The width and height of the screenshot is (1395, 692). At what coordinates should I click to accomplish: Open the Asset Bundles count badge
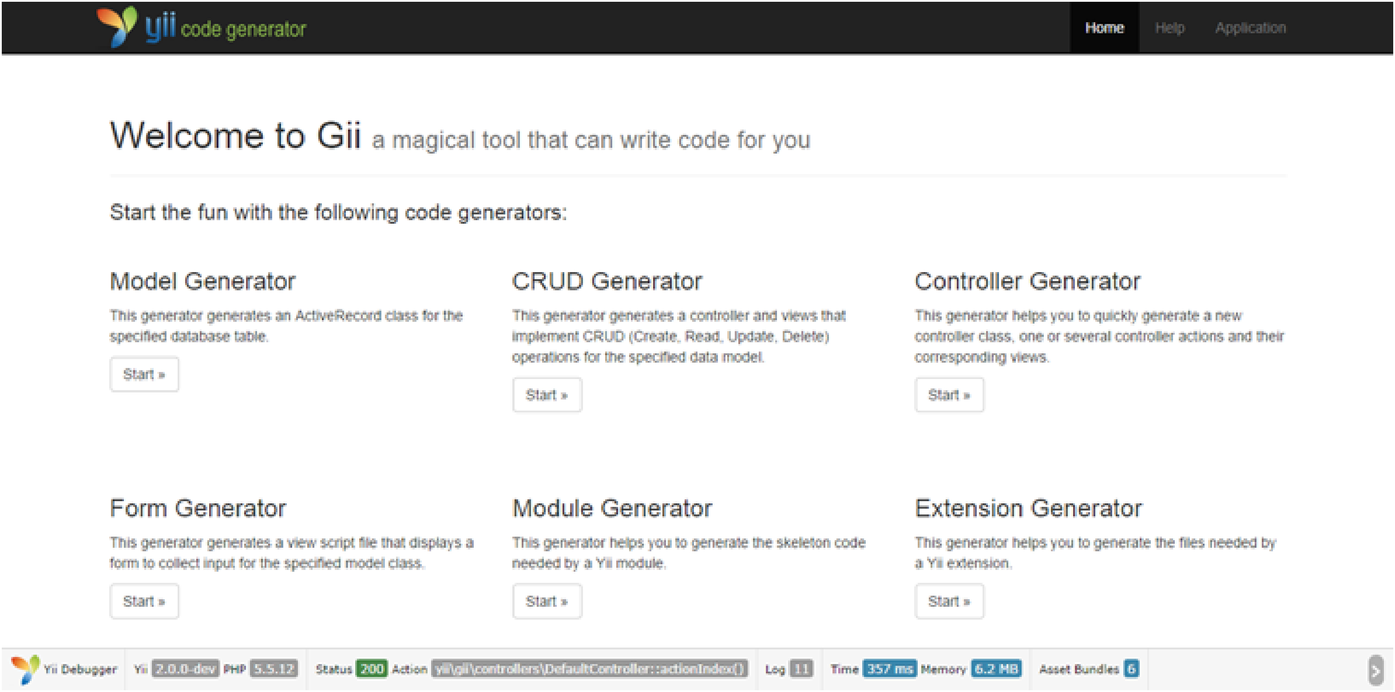(x=1131, y=669)
